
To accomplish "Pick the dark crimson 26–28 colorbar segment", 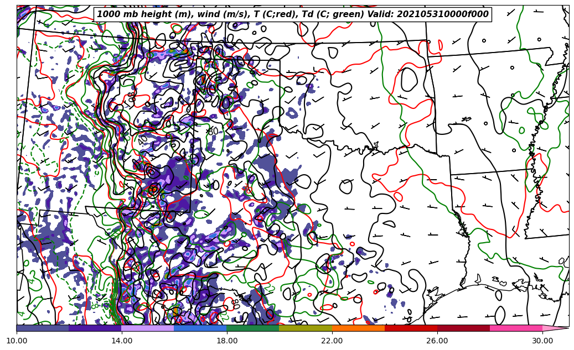I will (x=463, y=328).
